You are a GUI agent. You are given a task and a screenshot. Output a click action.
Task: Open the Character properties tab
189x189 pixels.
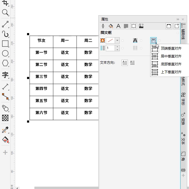pyautogui.click(x=118, y=26)
